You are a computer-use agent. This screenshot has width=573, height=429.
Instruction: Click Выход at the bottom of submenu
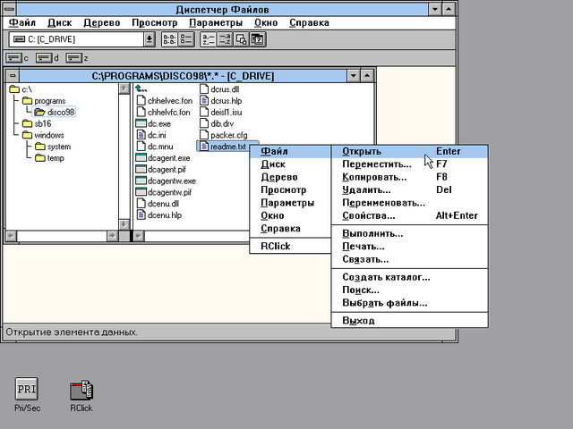click(x=358, y=320)
